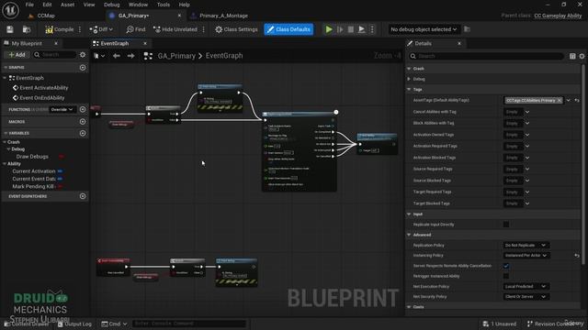
Task: Focus the My Blueprint search field
Action: (x=54, y=55)
